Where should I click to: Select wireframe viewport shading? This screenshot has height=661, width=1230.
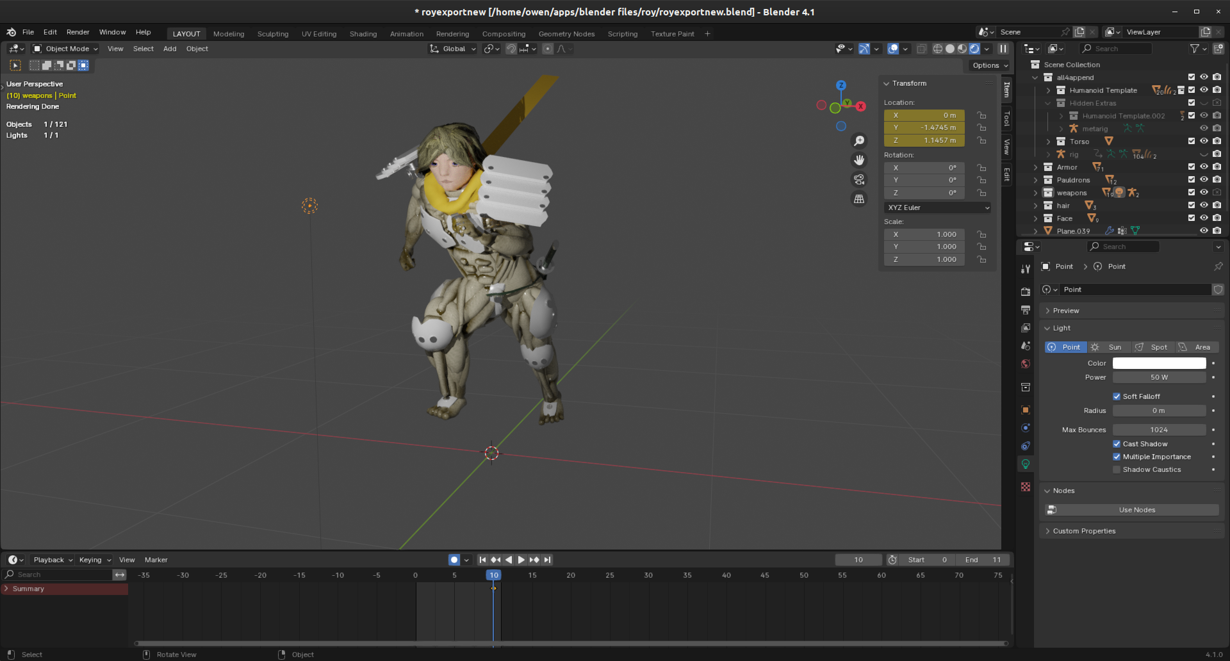[938, 49]
